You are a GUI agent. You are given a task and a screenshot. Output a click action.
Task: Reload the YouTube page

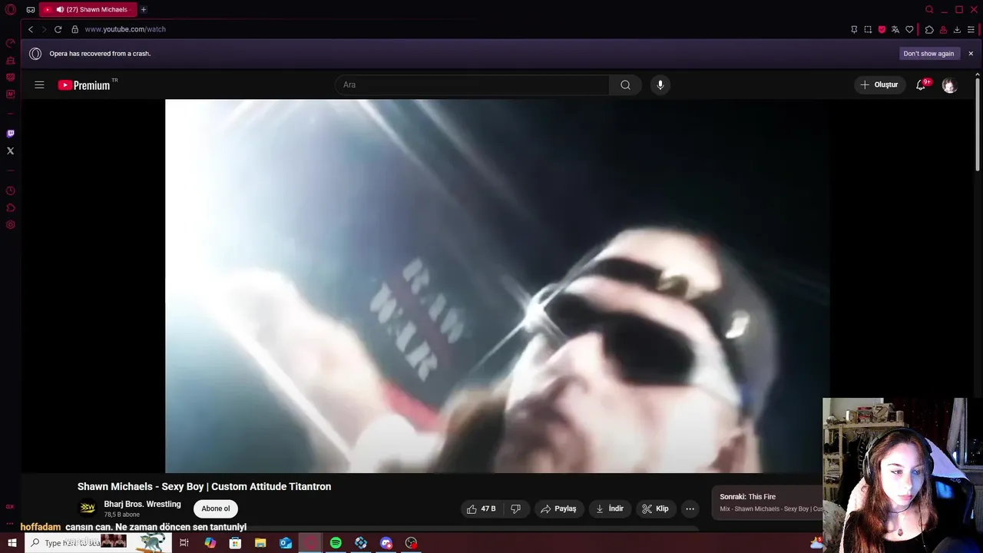point(58,29)
